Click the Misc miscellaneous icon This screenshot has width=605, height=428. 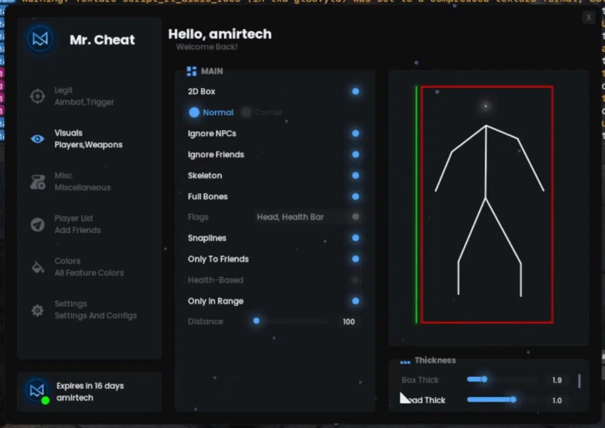[37, 181]
